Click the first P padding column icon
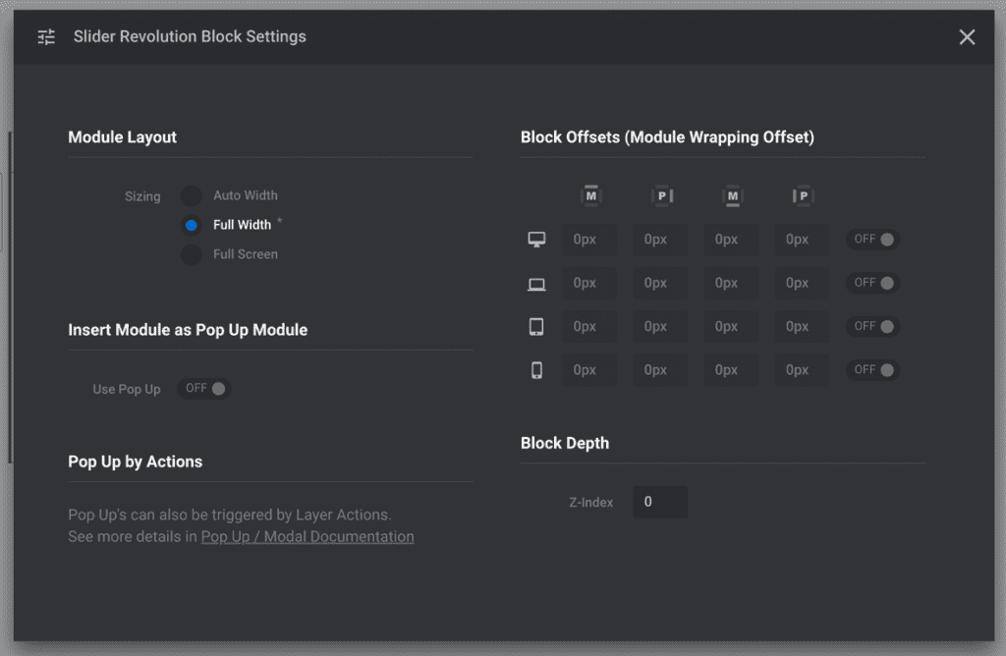Viewport: 1006px width, 656px height. (662, 196)
